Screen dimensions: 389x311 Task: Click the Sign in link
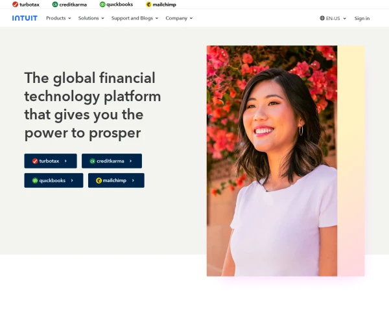[x=362, y=18]
